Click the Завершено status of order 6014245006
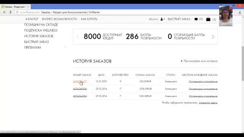The width and height of the screenshot is (244, 137). 171,89
